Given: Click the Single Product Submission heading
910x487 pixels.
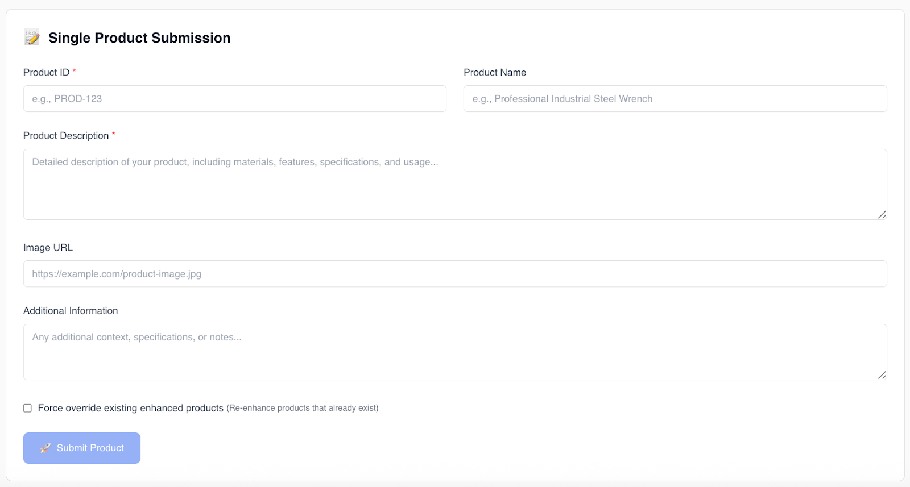Looking at the screenshot, I should pyautogui.click(x=139, y=38).
